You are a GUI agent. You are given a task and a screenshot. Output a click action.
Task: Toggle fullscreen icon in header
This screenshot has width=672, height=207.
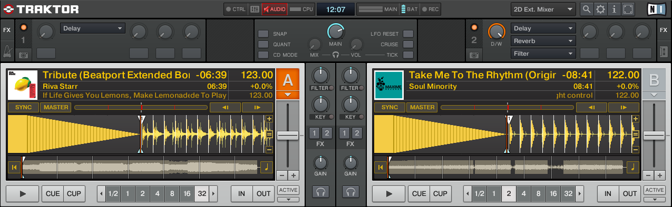628,9
